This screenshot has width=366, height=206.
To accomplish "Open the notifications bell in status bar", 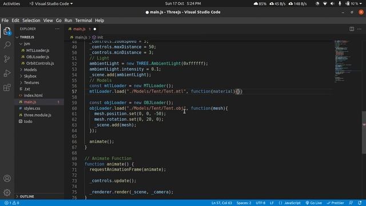I will coord(360,203).
